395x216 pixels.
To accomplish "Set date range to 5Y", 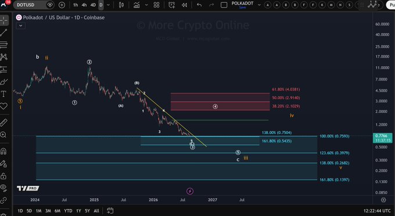I will [87, 211].
